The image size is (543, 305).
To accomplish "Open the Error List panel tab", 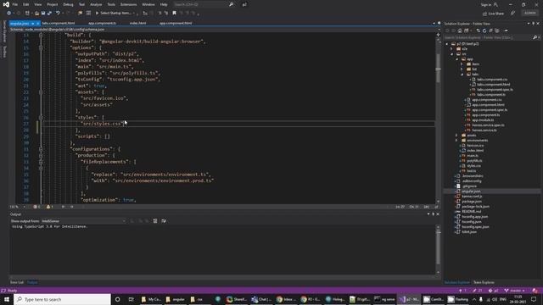I will click(17, 282).
